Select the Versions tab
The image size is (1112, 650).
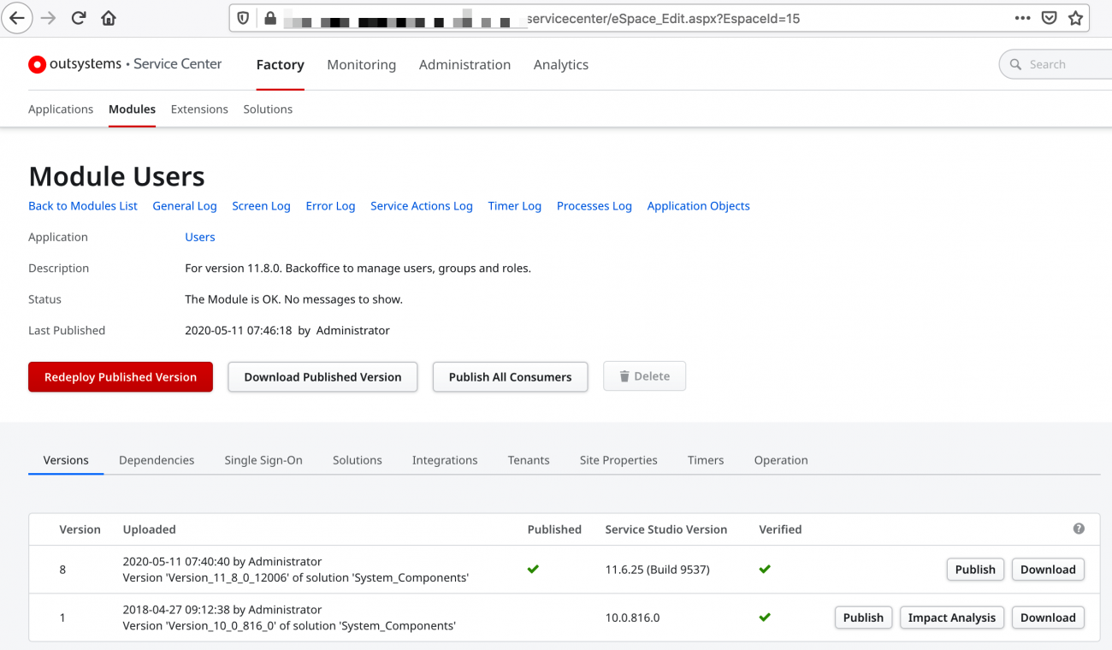tap(66, 460)
